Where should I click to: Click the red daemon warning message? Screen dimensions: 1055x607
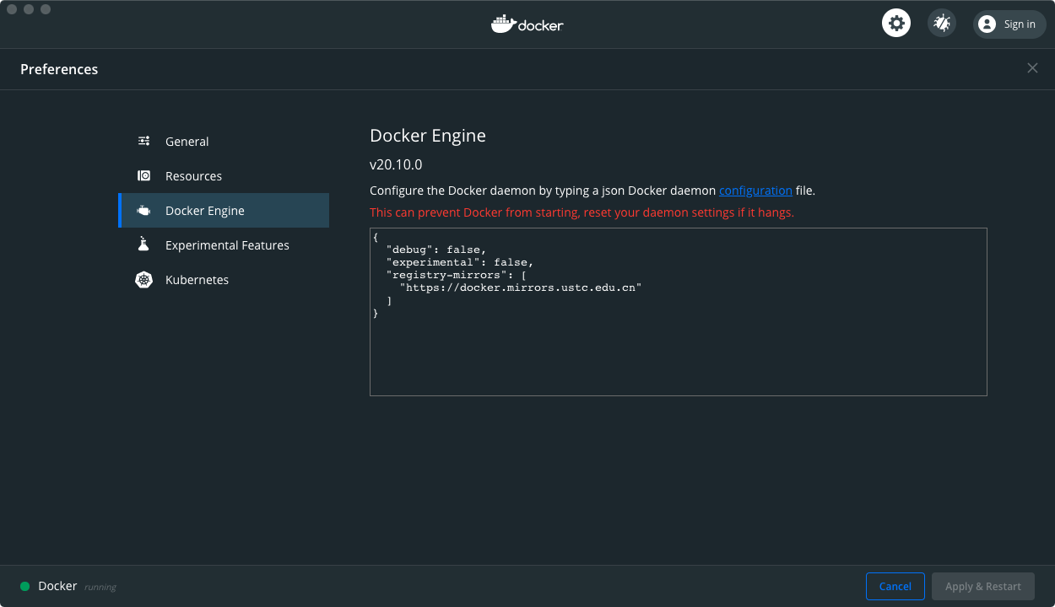[x=582, y=212]
